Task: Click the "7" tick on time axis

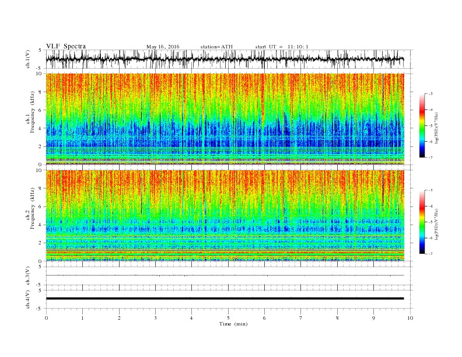Action: click(x=301, y=318)
